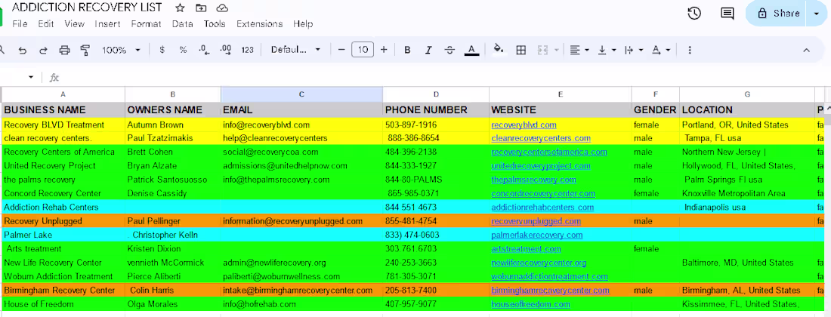The height and width of the screenshot is (317, 831).
Task: Select cell 'info@thepalmsrecovery.com'
Action: click(x=301, y=180)
